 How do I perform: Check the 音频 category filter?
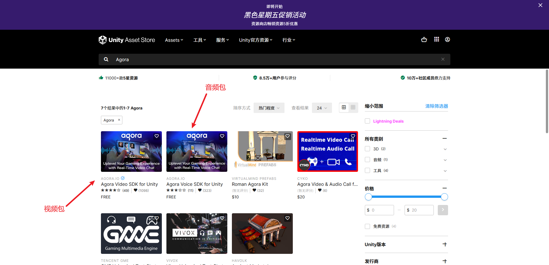click(x=367, y=160)
